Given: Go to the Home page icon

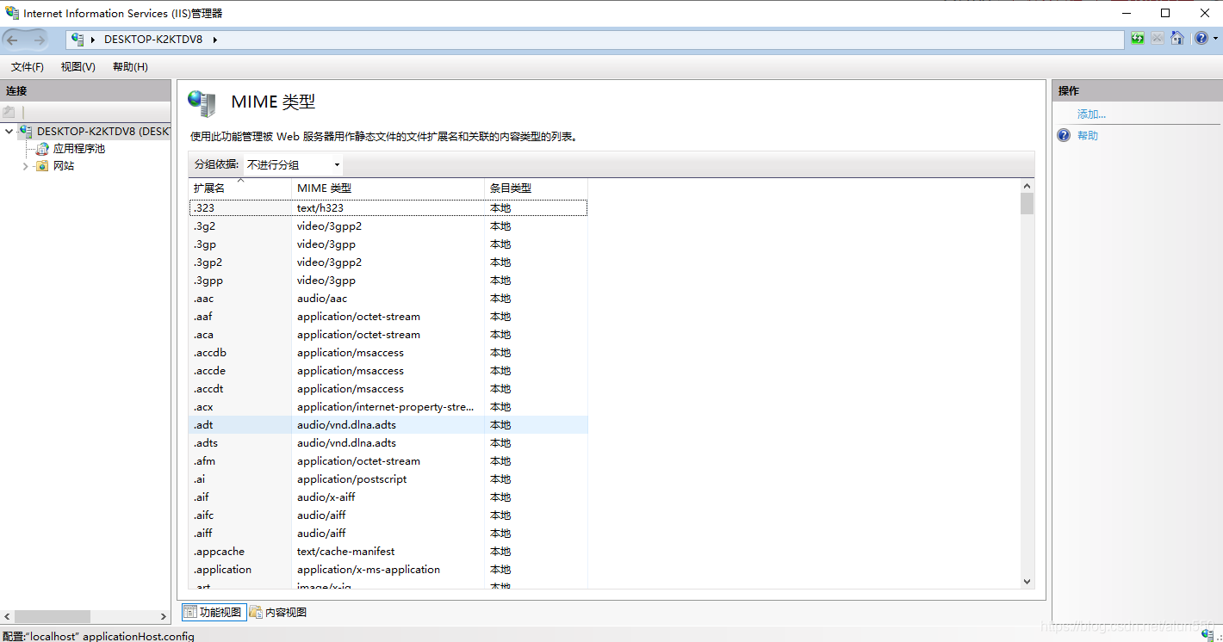Looking at the screenshot, I should (1177, 39).
